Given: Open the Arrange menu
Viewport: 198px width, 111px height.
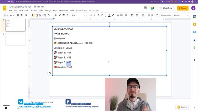Looking at the screenshot, I should click(x=48, y=10).
